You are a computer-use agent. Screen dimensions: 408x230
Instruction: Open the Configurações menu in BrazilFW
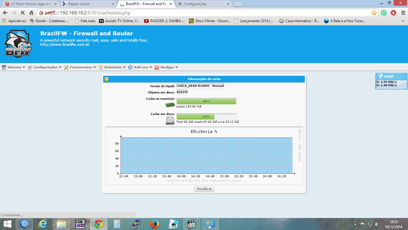pyautogui.click(x=44, y=67)
